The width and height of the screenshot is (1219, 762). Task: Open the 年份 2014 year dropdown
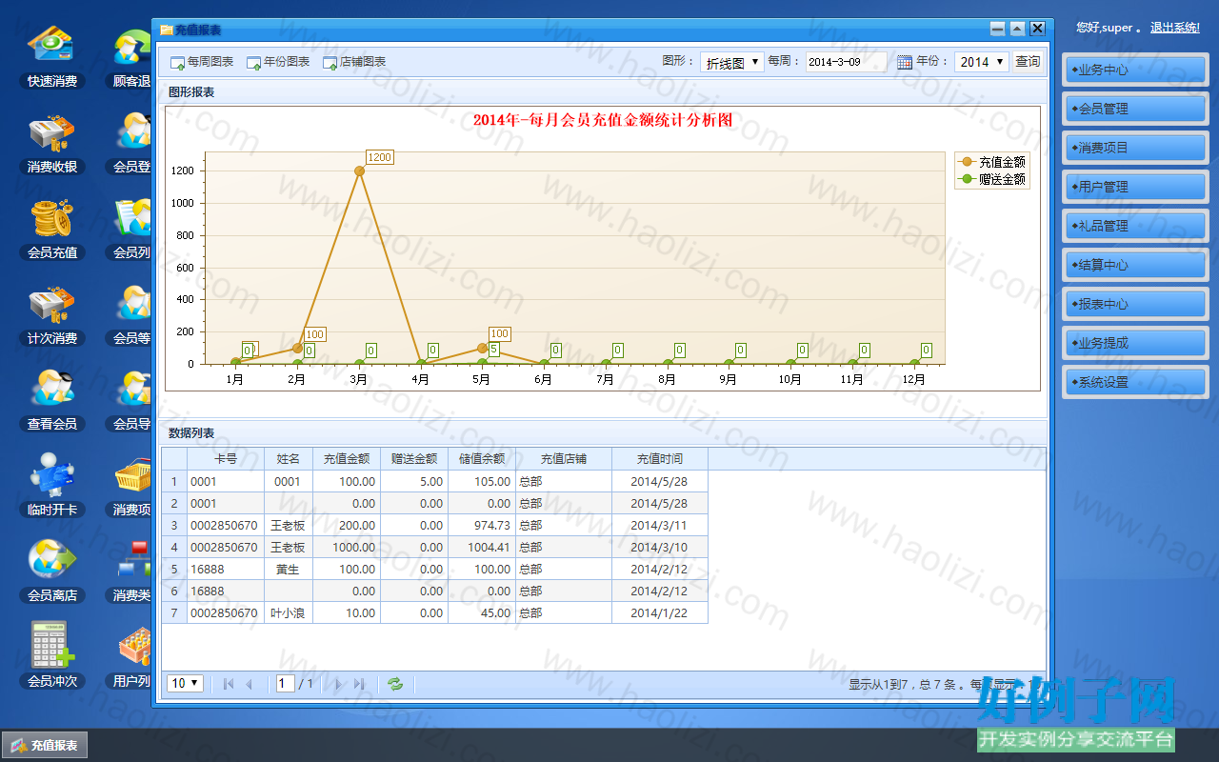pyautogui.click(x=982, y=62)
